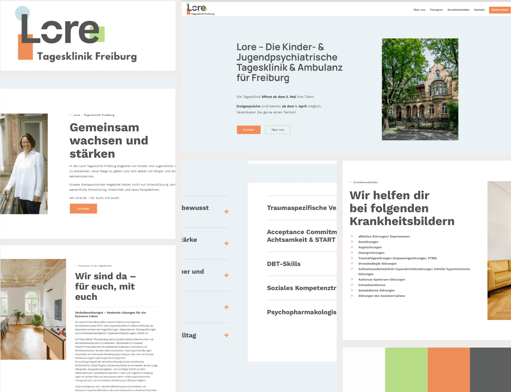Select the 'Soziales Kompetenztr...' therapy item

point(302,288)
